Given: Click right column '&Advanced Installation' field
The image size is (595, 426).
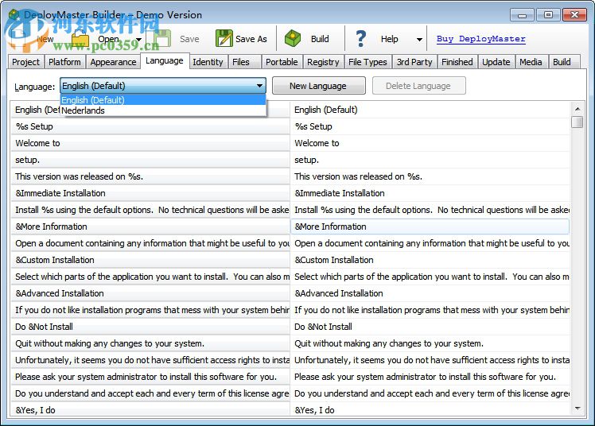Looking at the screenshot, I should (x=430, y=293).
